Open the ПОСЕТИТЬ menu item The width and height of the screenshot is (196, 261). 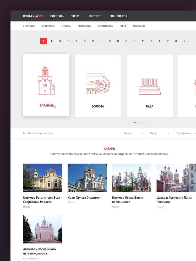point(57,16)
